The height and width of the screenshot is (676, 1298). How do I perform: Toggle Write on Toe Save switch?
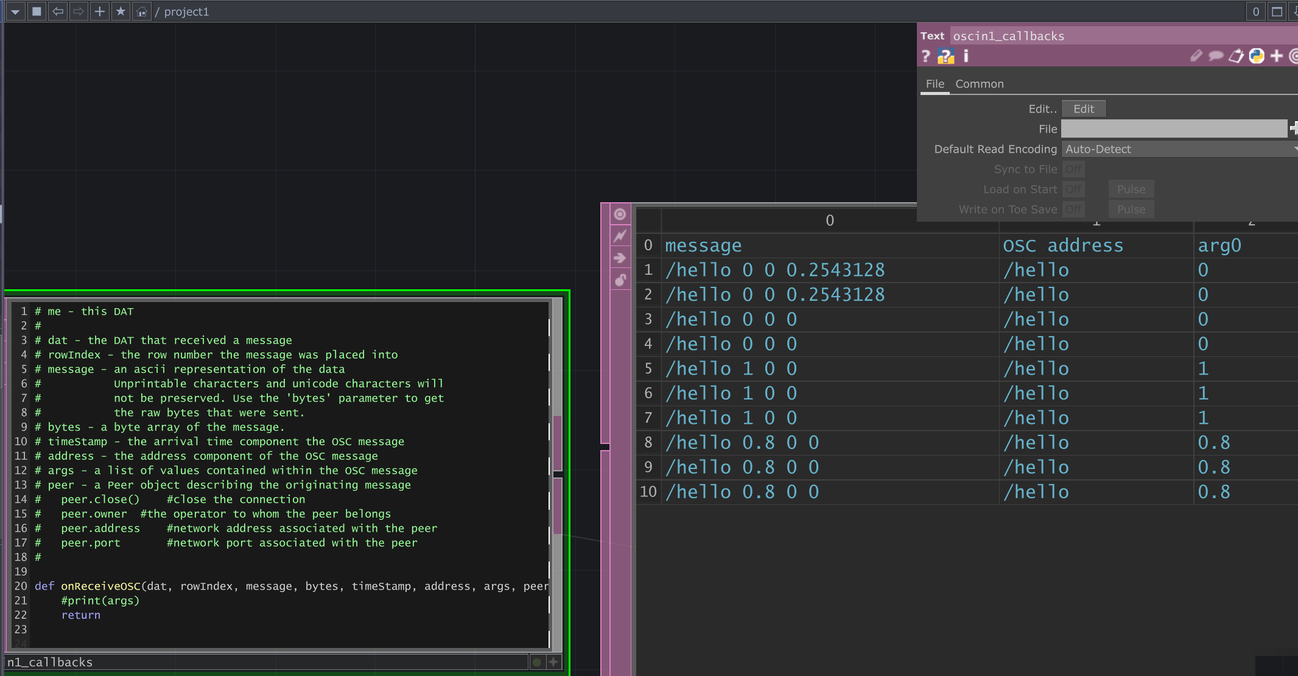pos(1073,209)
